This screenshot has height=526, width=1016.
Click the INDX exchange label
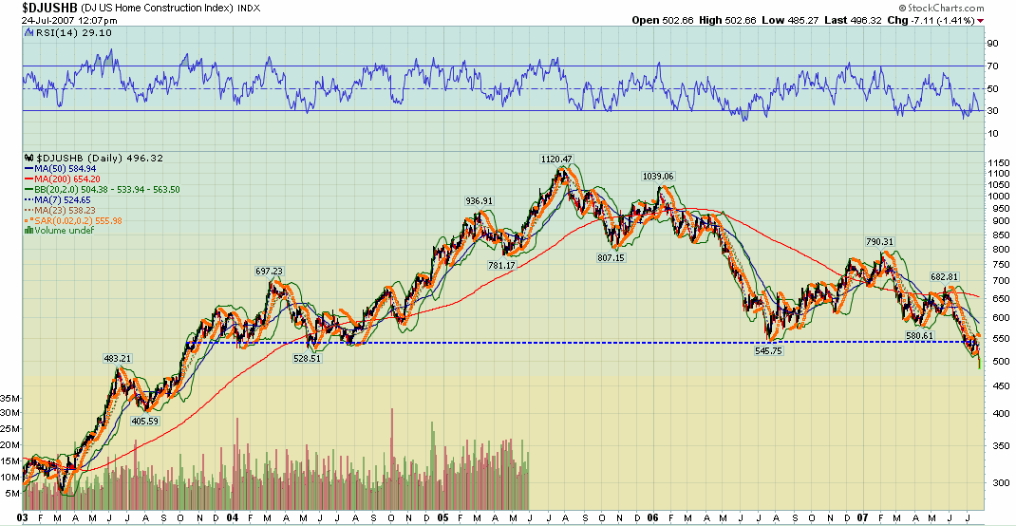coord(250,9)
